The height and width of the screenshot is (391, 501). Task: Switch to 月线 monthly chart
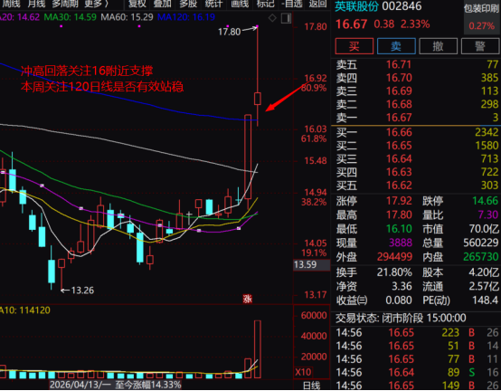[x=36, y=4]
